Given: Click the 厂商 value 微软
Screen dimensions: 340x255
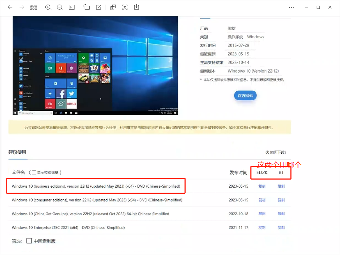Looking at the screenshot, I should (x=231, y=28).
